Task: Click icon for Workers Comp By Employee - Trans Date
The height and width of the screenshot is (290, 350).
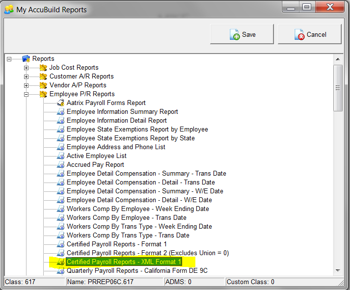Action: pyautogui.click(x=60, y=218)
